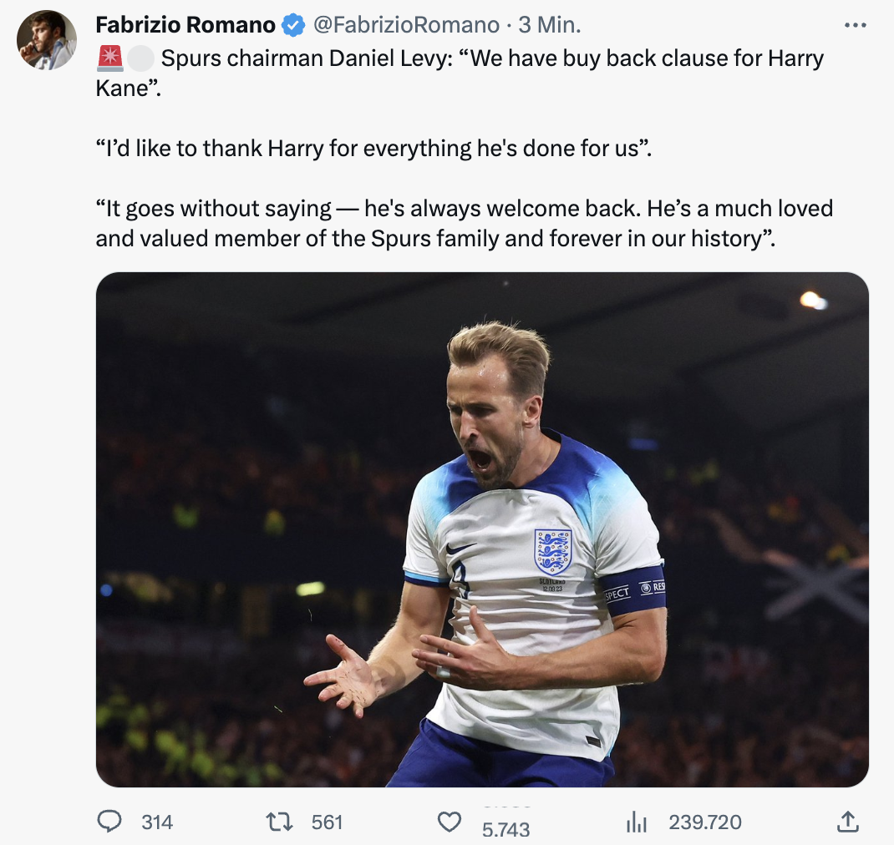Like the tweet with the heart icon
Image resolution: width=894 pixels, height=845 pixels.
[450, 822]
